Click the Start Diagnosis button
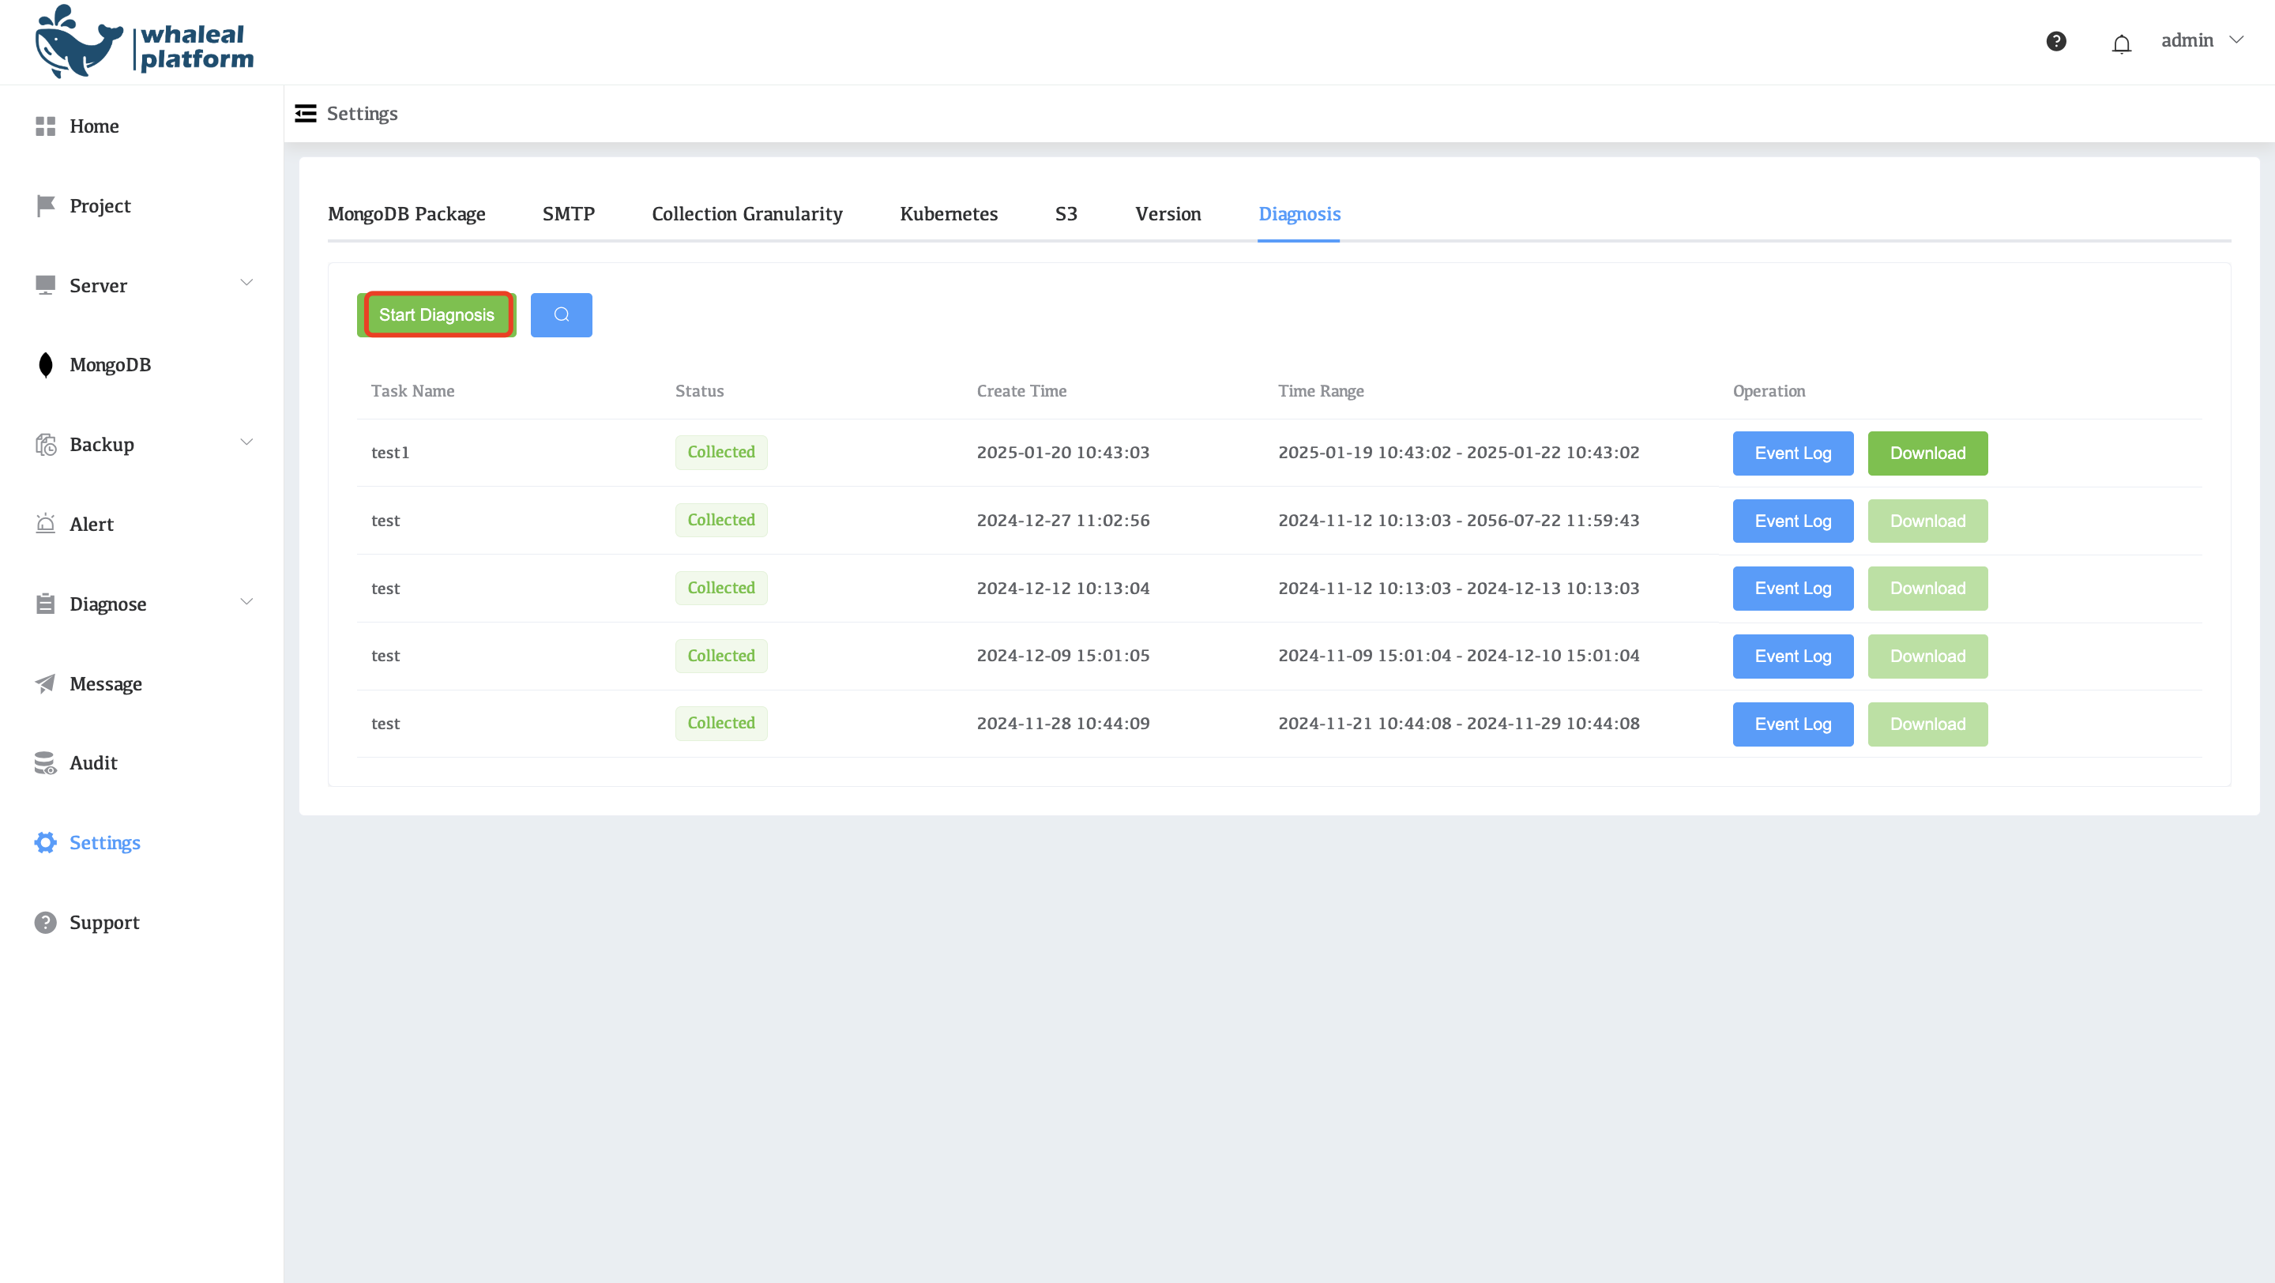Viewport: 2275px width, 1283px height. click(436, 315)
